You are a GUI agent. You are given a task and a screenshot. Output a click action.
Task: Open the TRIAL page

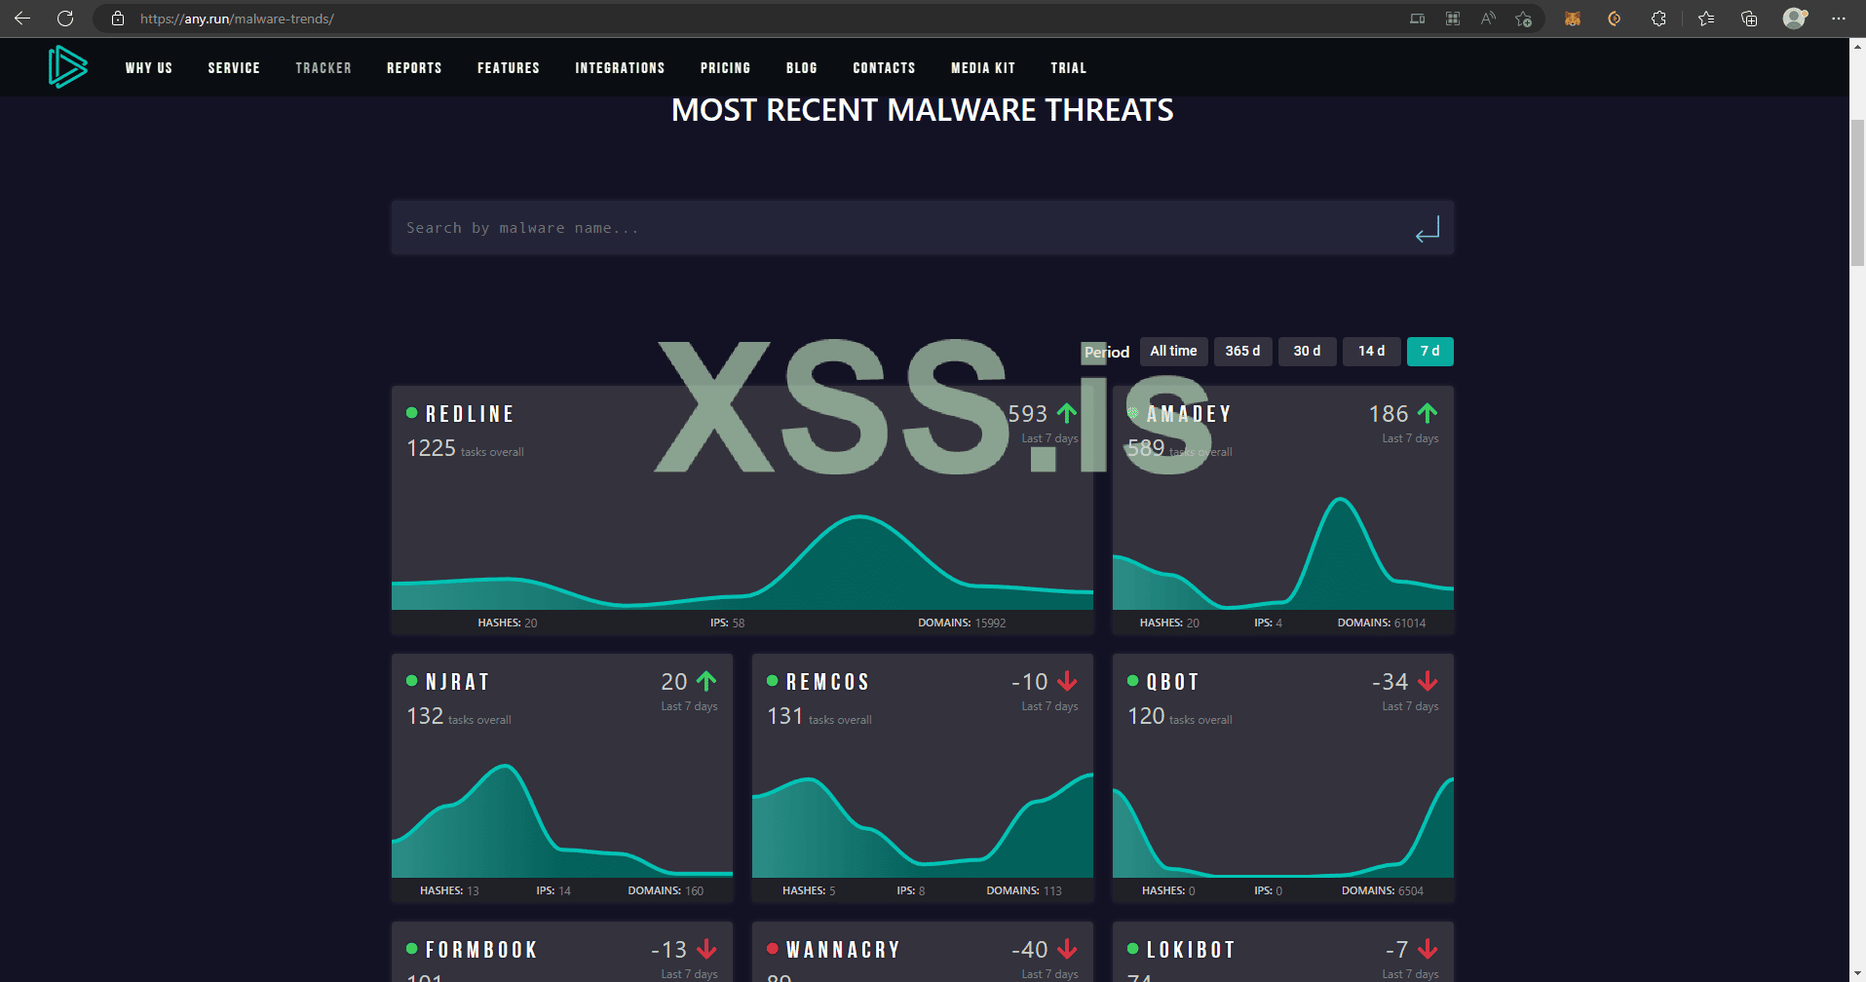point(1069,68)
